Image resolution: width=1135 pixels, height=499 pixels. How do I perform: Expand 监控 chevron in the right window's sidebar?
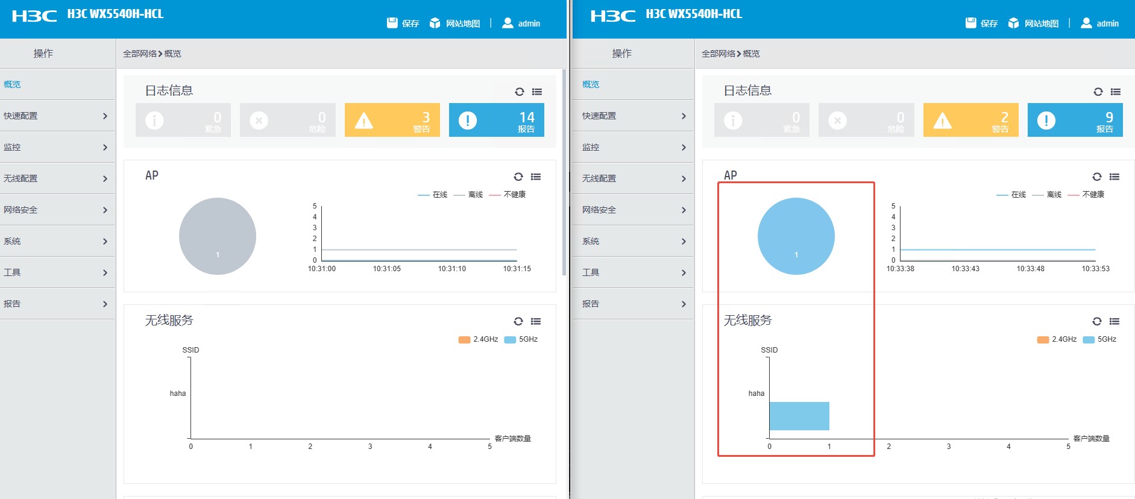pos(684,147)
